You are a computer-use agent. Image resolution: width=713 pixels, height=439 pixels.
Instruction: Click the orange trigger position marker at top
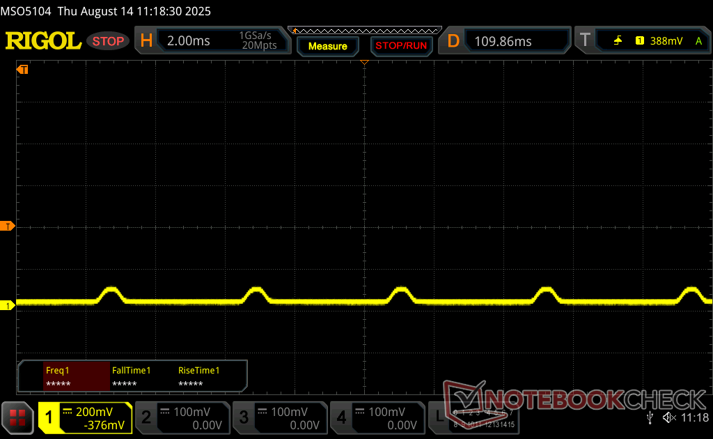pyautogui.click(x=364, y=62)
